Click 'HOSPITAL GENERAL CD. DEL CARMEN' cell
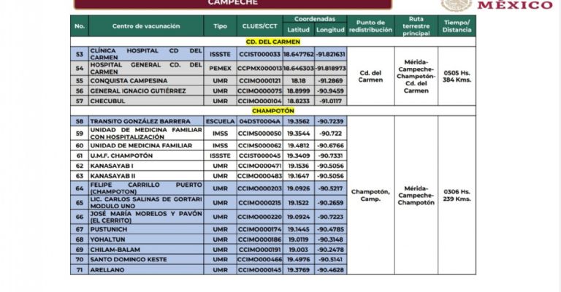The width and height of the screenshot is (561, 292). tap(146, 69)
